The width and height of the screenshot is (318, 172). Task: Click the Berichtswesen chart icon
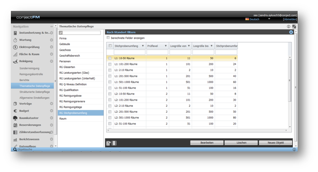[15, 140]
